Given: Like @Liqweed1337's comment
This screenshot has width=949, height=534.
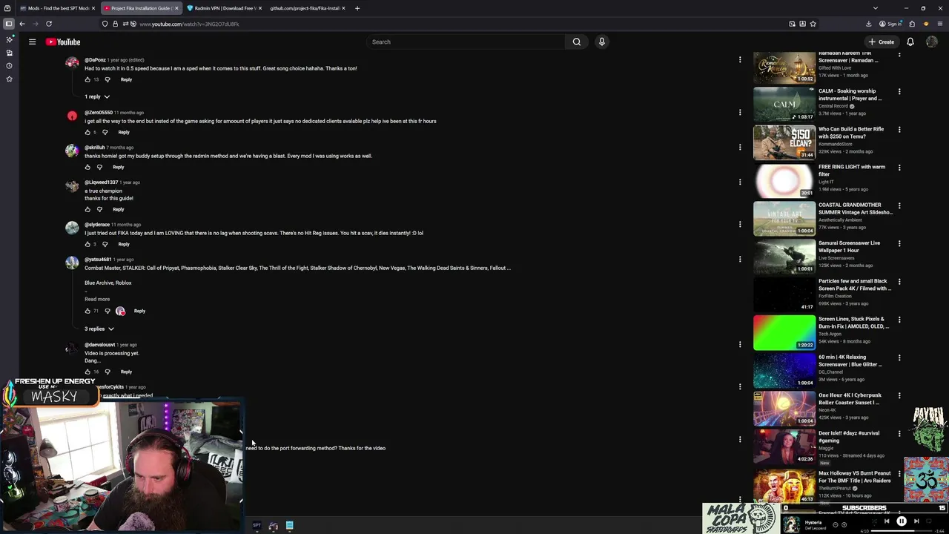Looking at the screenshot, I should pyautogui.click(x=87, y=209).
